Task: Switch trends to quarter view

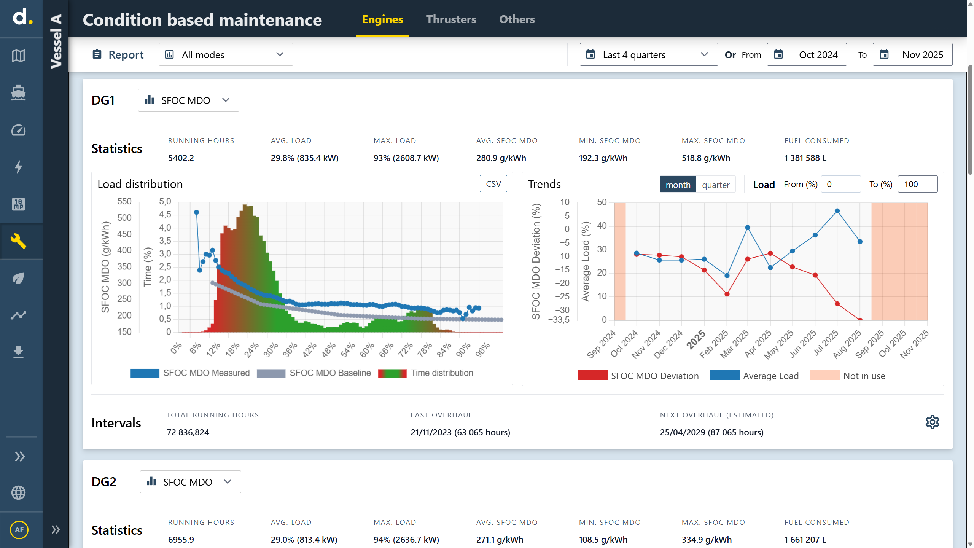Action: click(716, 185)
